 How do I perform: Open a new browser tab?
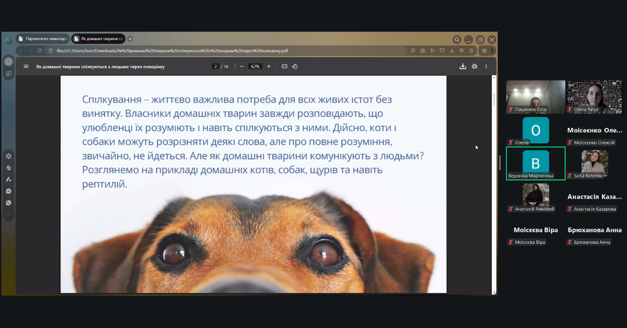click(x=130, y=39)
